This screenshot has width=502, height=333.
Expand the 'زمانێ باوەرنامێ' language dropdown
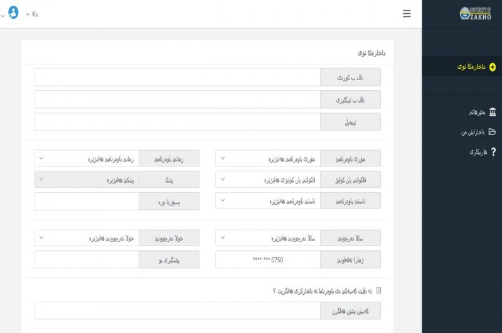pos(85,159)
